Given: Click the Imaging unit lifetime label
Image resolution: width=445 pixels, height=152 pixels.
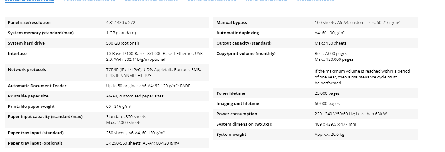Looking at the screenshot, I should point(238,104).
